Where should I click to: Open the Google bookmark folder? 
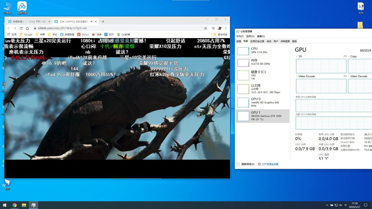(26, 34)
